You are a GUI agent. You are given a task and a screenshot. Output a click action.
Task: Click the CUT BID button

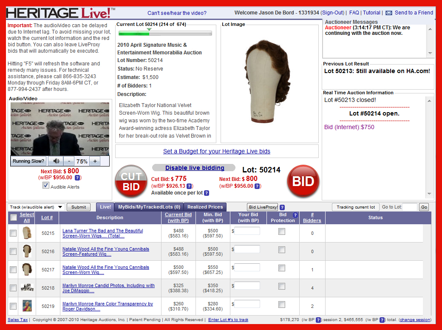click(x=131, y=181)
